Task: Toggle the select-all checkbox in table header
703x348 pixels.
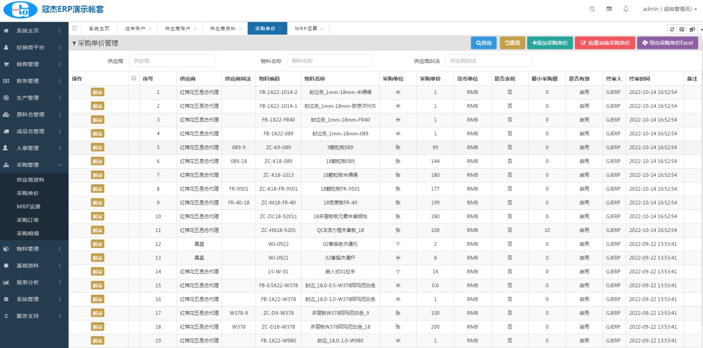Action: point(134,78)
